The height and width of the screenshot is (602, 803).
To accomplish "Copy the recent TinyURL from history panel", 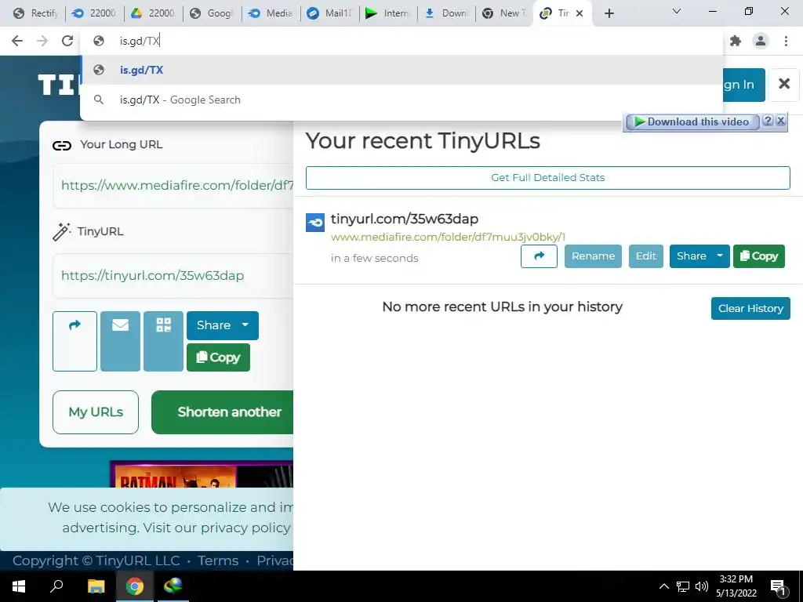I will pyautogui.click(x=759, y=256).
